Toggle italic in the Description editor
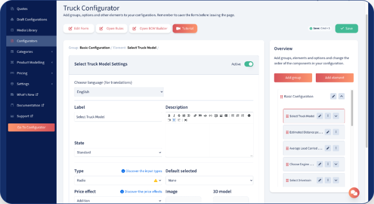 tap(174, 116)
